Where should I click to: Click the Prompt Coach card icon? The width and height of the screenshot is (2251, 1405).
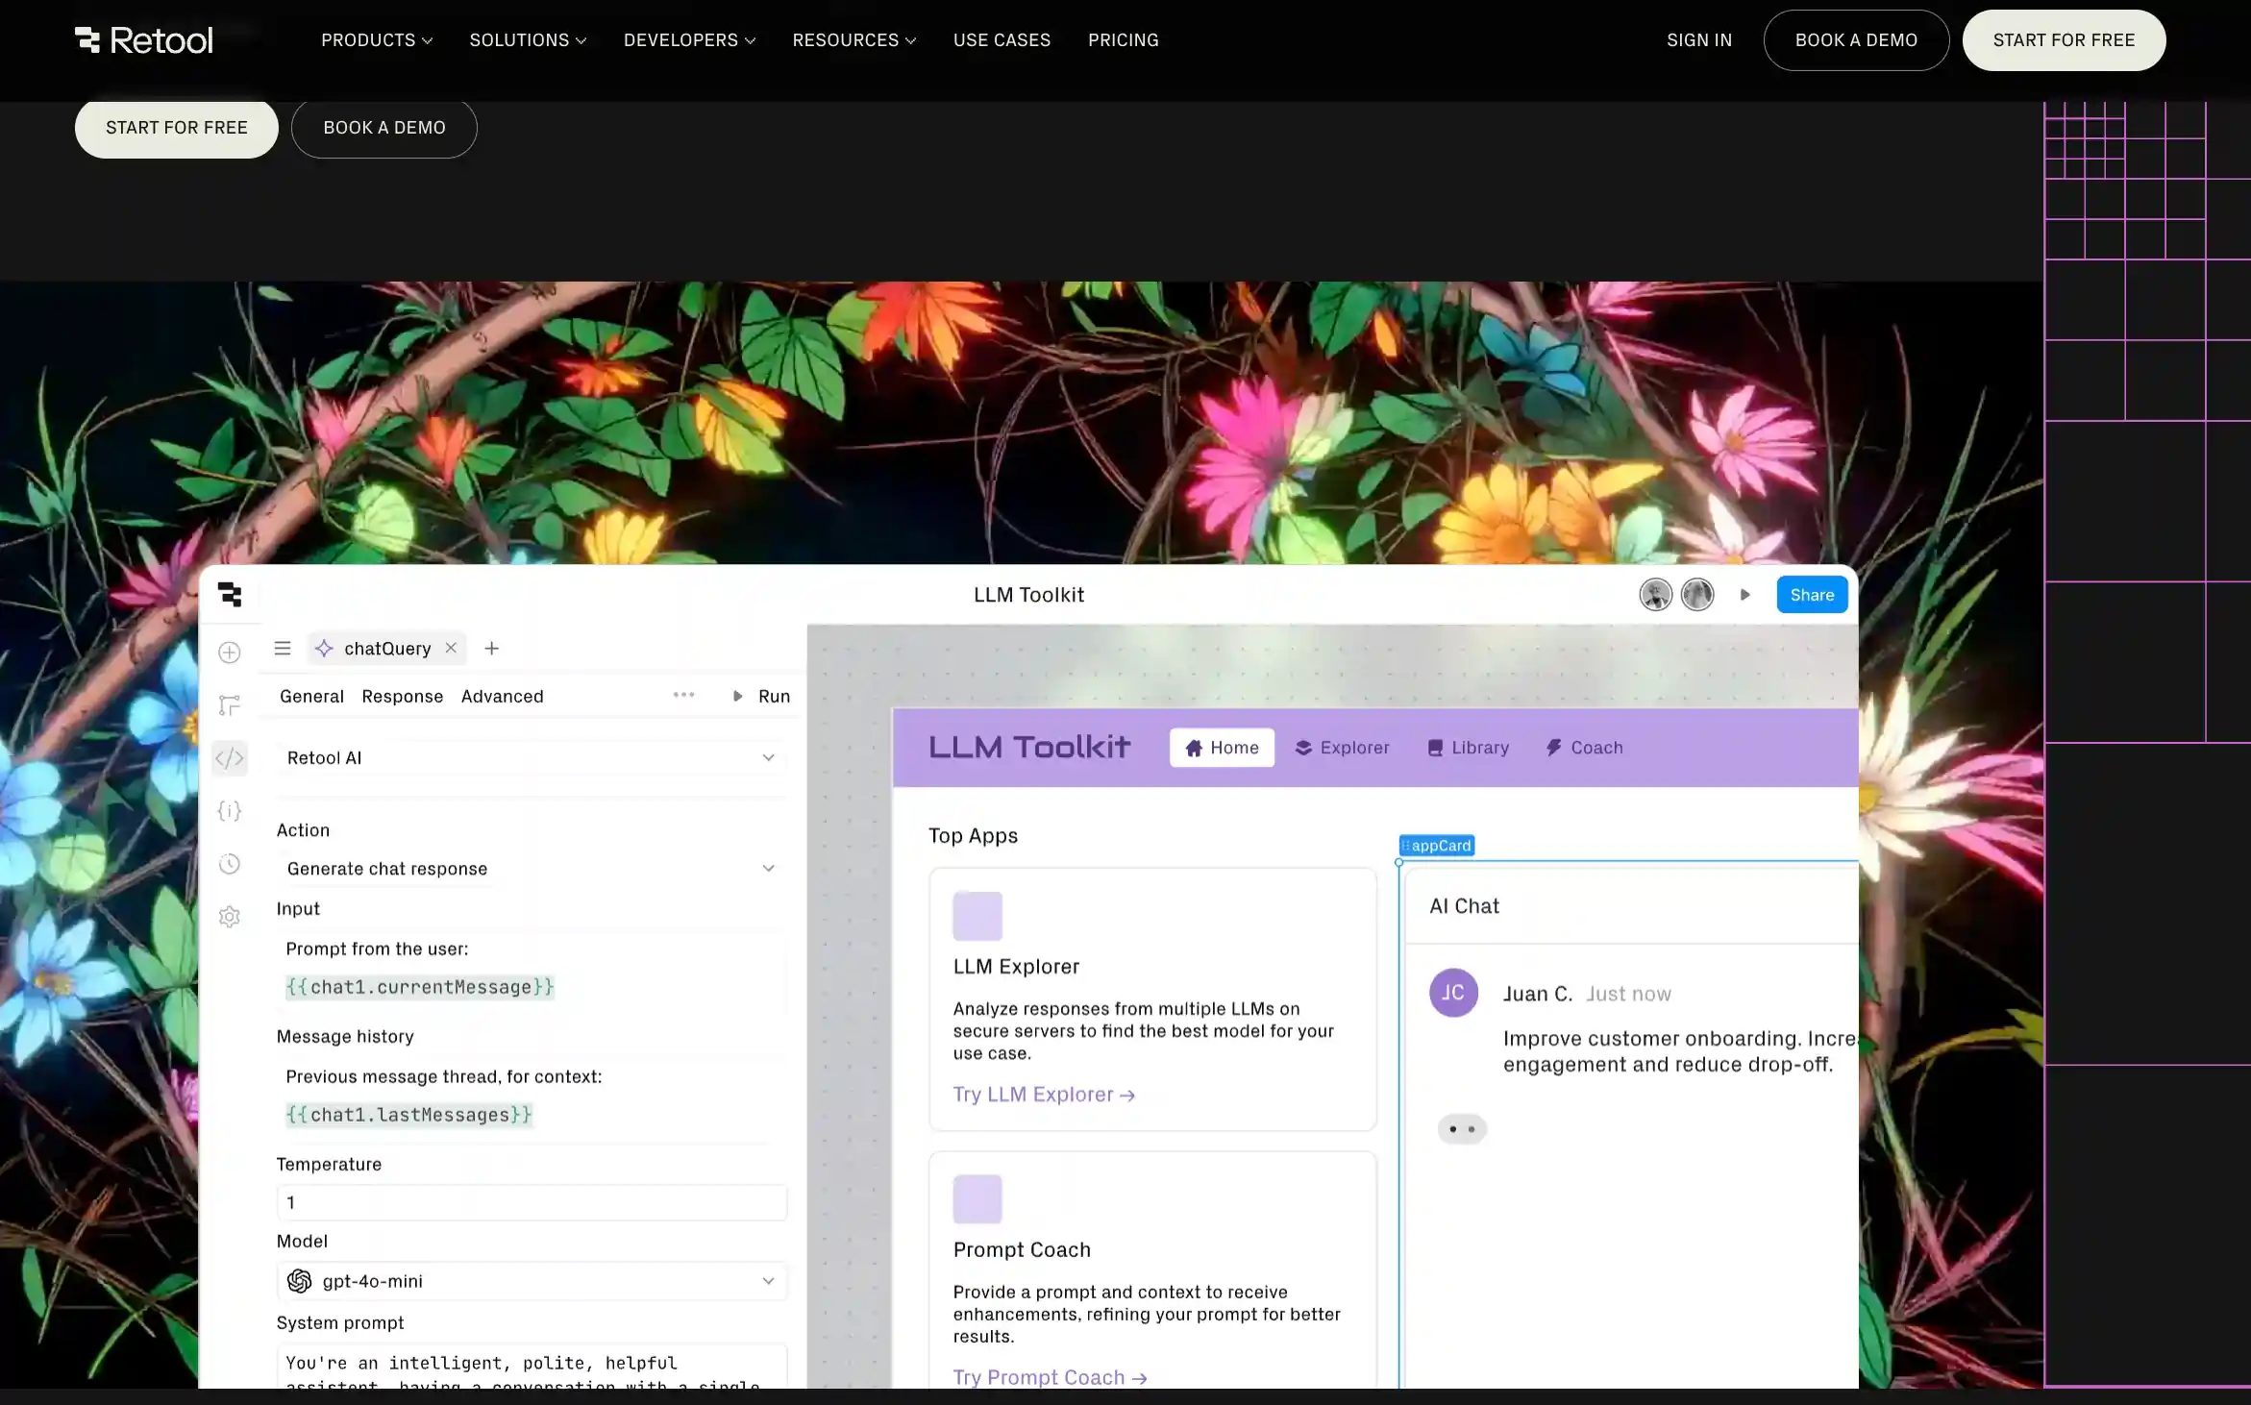[977, 1199]
